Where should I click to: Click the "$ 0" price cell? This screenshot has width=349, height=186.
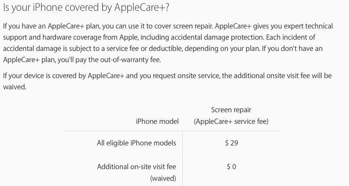231,167
